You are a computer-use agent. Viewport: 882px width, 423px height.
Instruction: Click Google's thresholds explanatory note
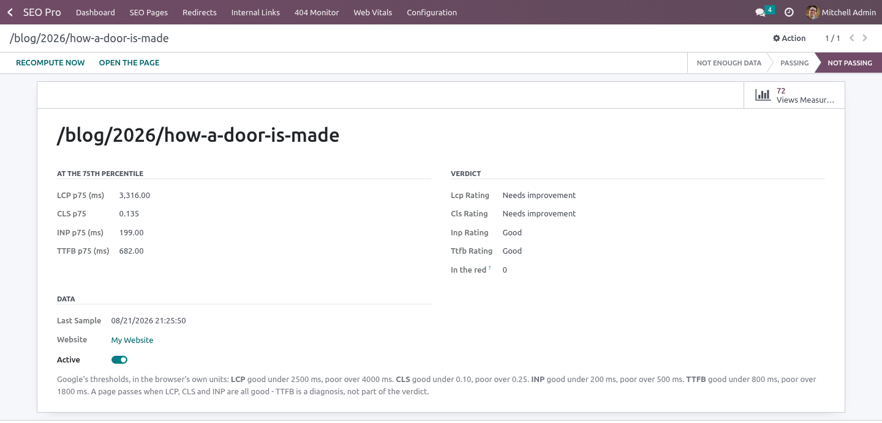coord(437,386)
